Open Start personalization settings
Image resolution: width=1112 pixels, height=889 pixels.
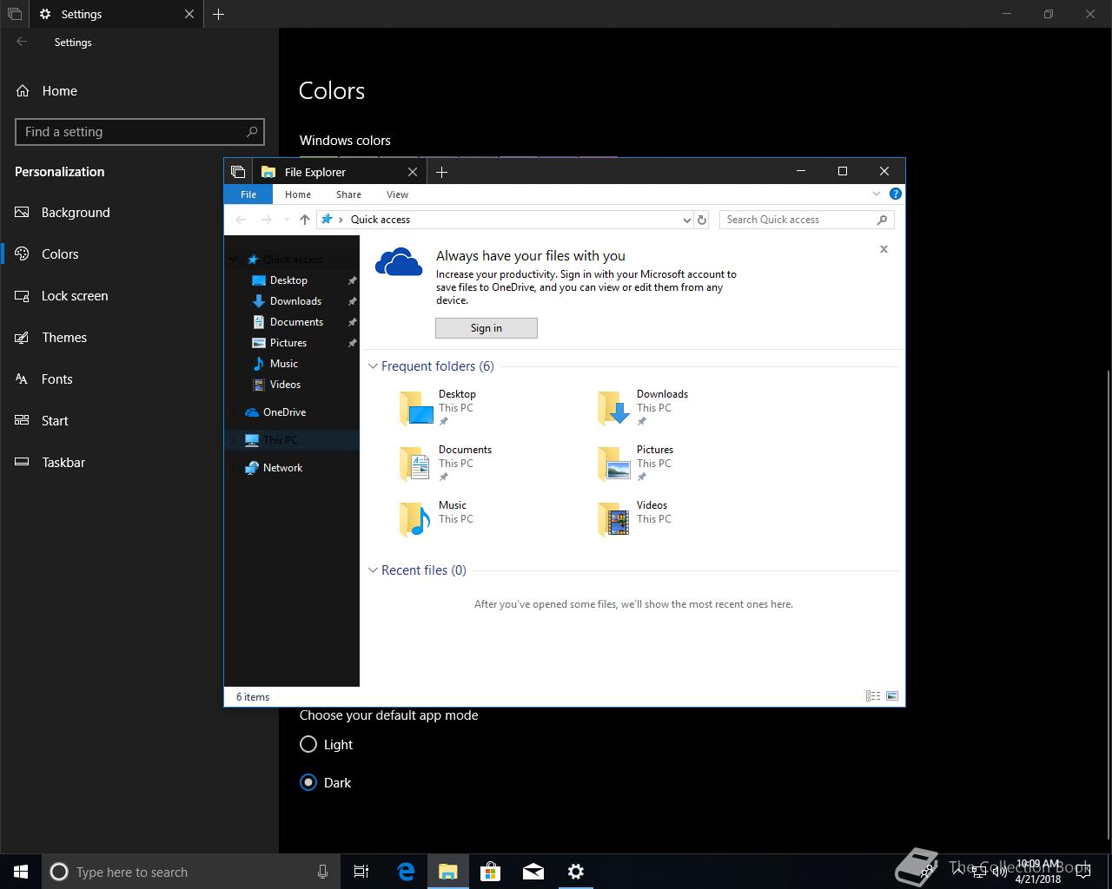pyautogui.click(x=139, y=421)
